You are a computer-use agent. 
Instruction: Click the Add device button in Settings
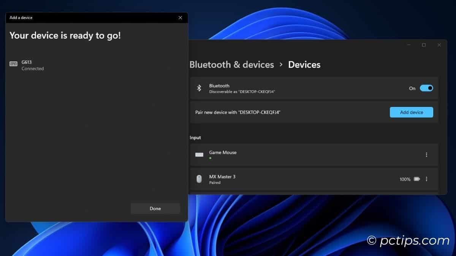click(412, 112)
